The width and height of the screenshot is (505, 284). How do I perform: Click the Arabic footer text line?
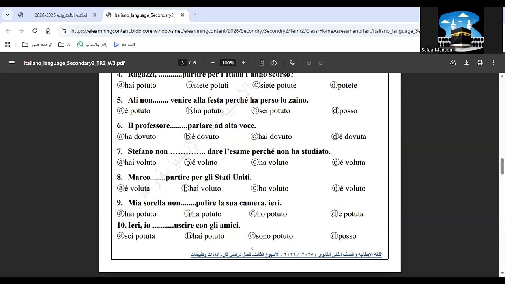(286, 254)
